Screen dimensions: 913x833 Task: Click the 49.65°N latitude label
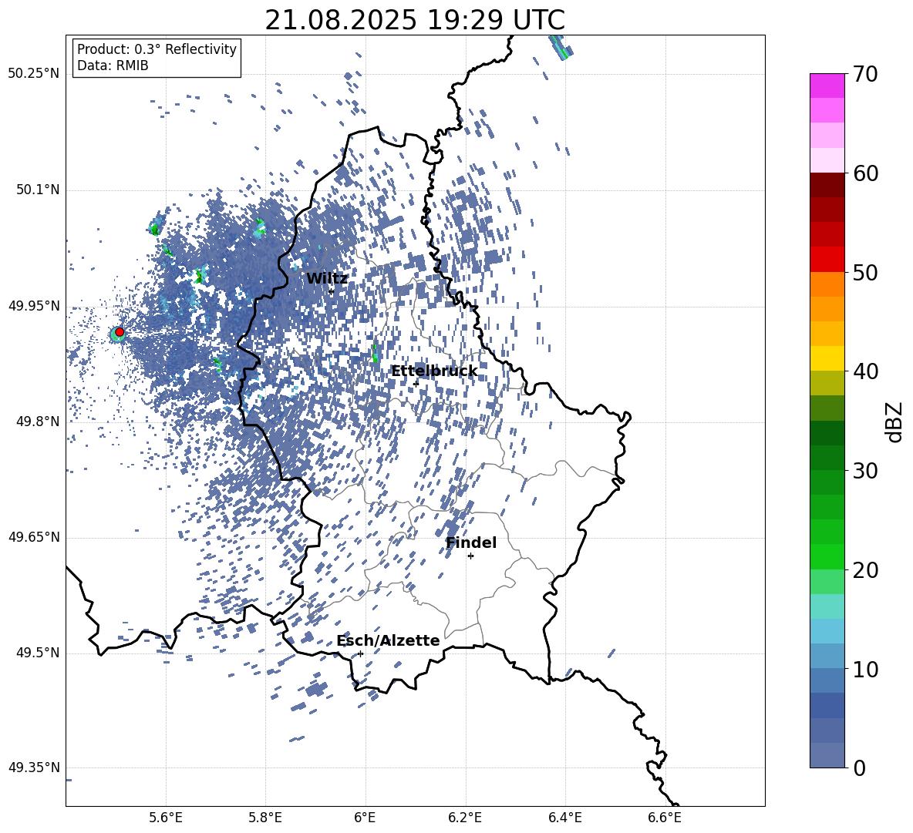[x=34, y=537]
